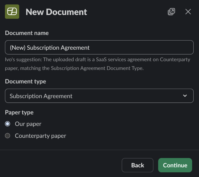
Task: Focus the Document name input field
Action: [99, 47]
